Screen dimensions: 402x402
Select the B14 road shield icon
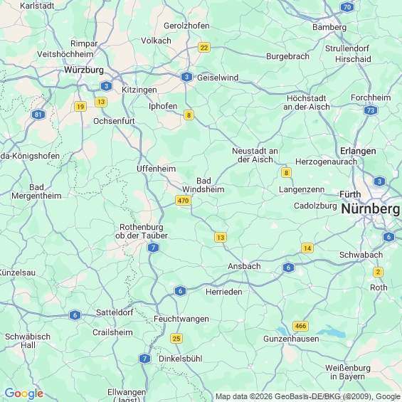coord(307,248)
